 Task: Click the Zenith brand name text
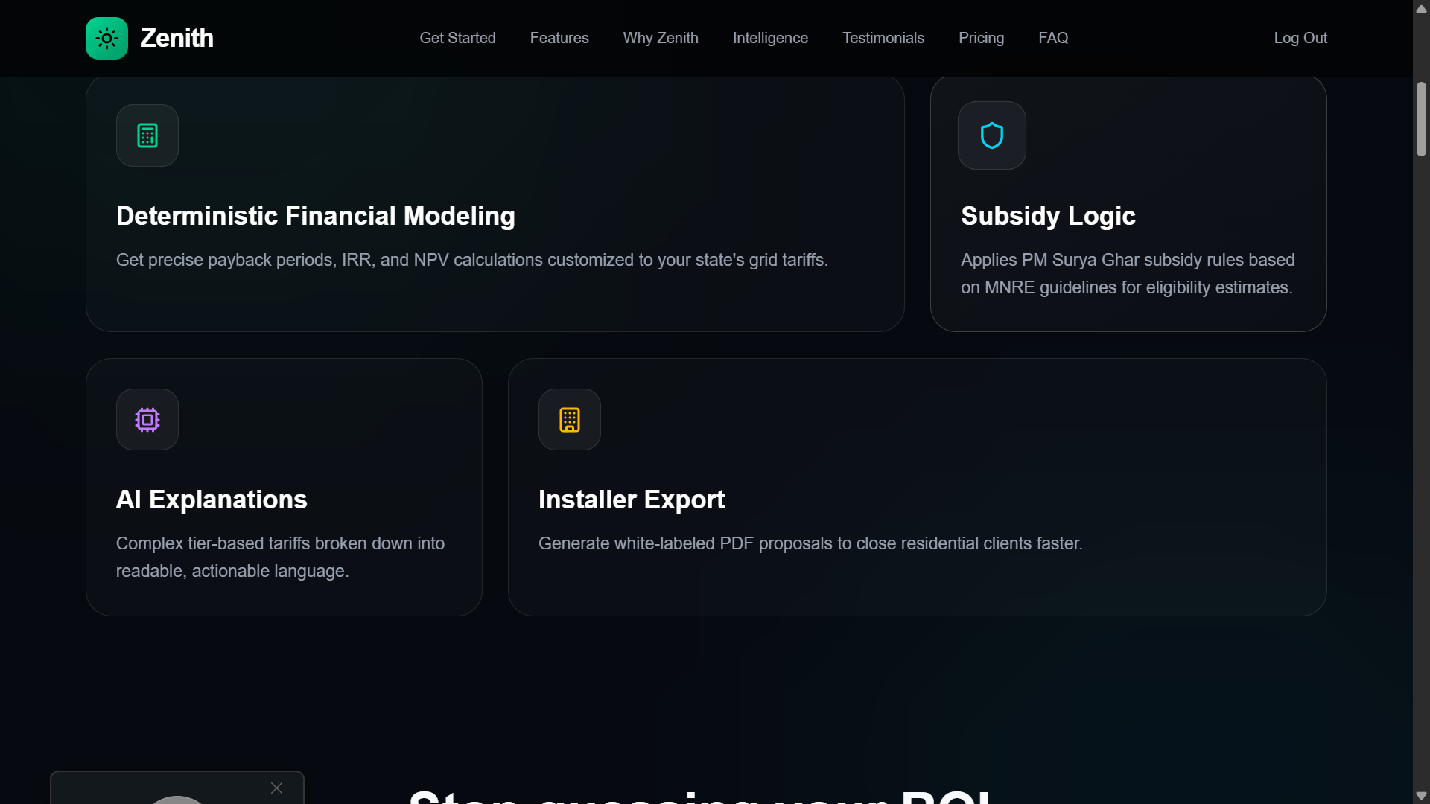pyautogui.click(x=177, y=38)
